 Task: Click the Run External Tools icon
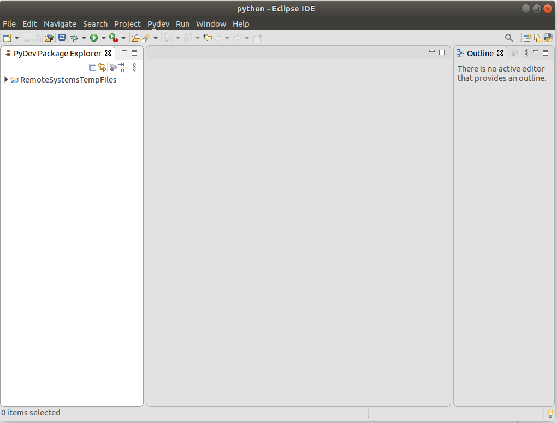(114, 38)
